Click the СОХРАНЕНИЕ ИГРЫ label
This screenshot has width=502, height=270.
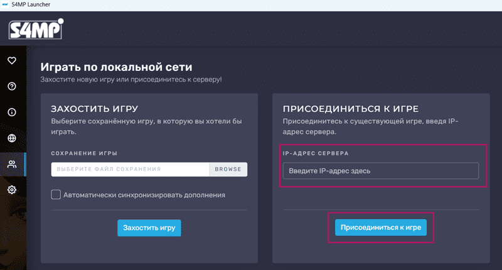coord(84,153)
